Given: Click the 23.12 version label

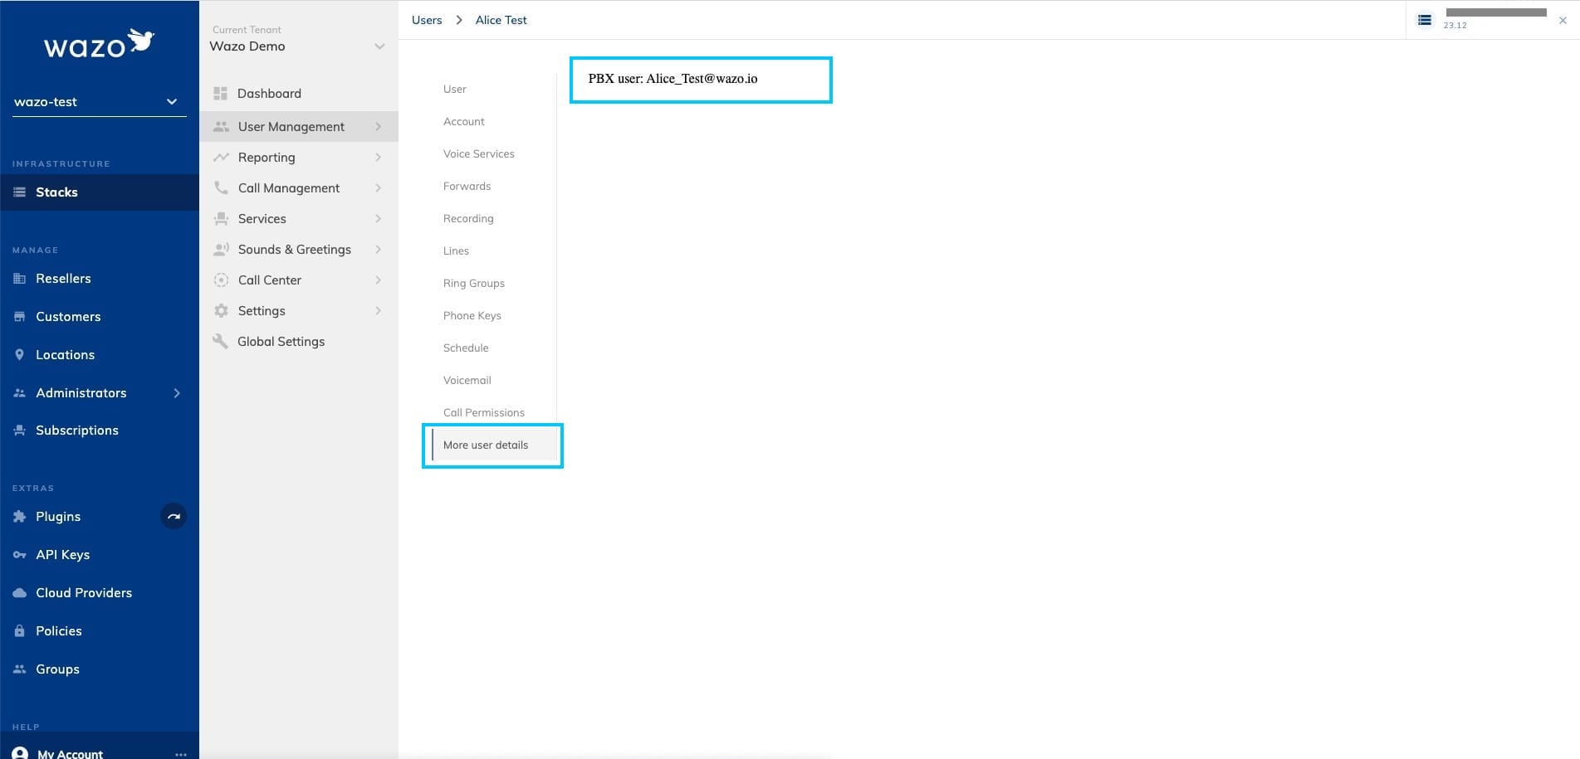Looking at the screenshot, I should (x=1455, y=26).
